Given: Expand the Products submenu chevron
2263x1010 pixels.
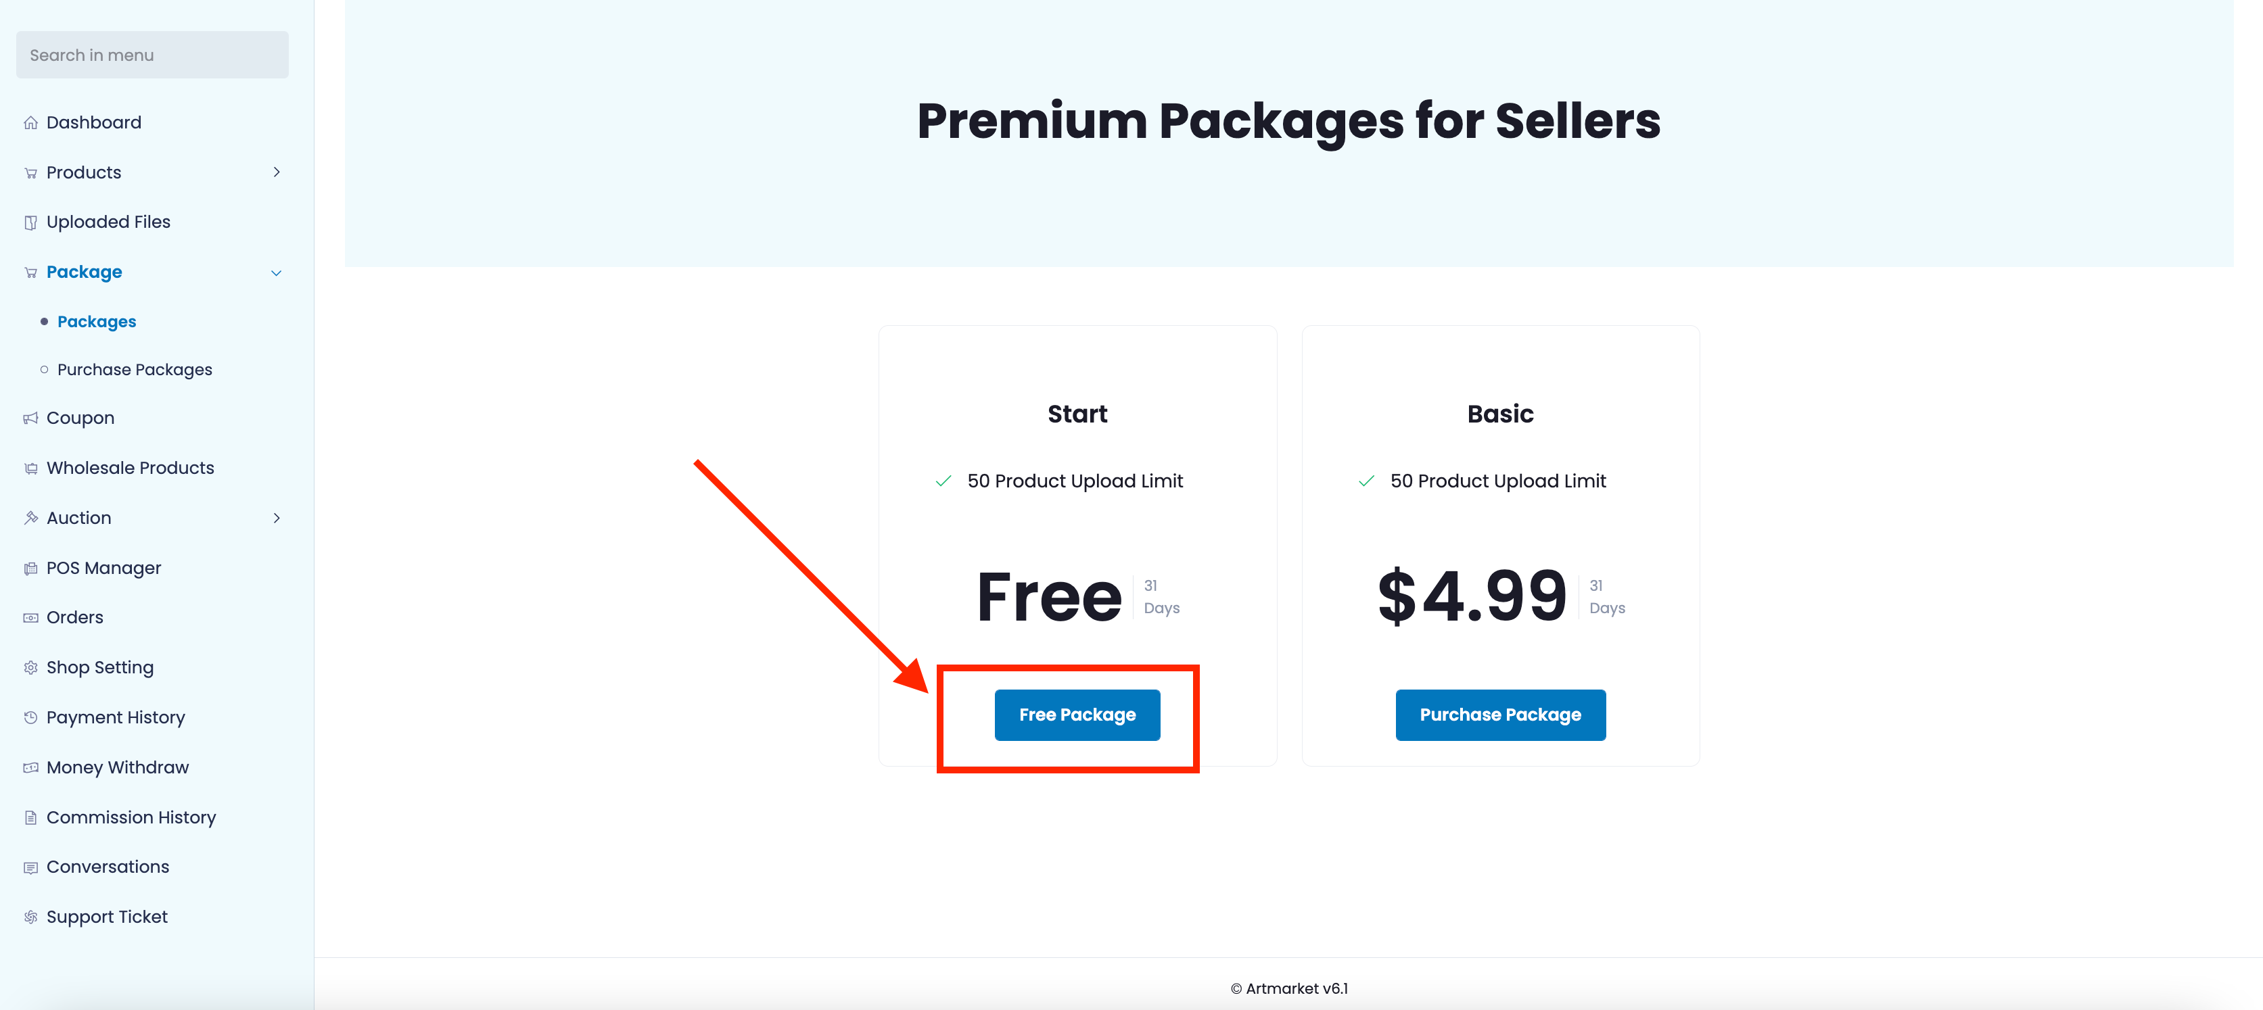Looking at the screenshot, I should 277,172.
